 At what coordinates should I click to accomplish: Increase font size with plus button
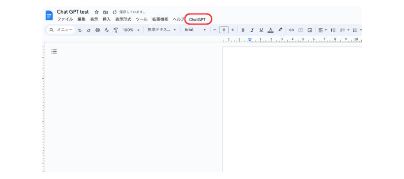pos(233,30)
